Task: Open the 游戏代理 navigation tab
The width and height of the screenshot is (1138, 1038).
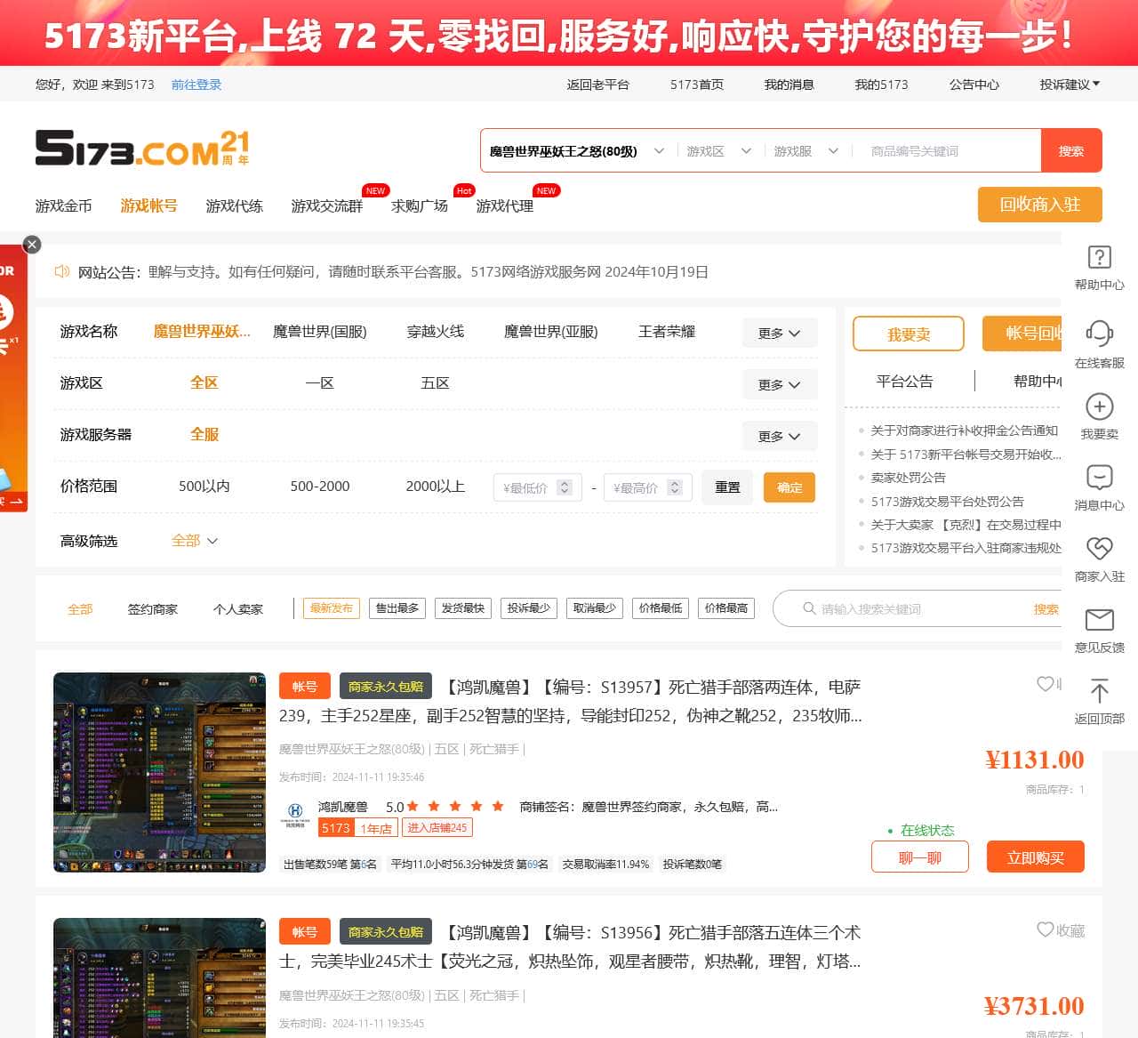Action: coord(504,206)
